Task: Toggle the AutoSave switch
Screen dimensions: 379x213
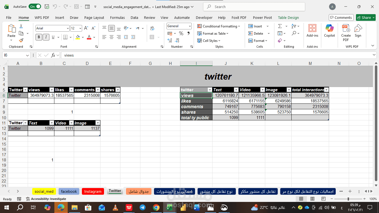Action: (x=35, y=7)
